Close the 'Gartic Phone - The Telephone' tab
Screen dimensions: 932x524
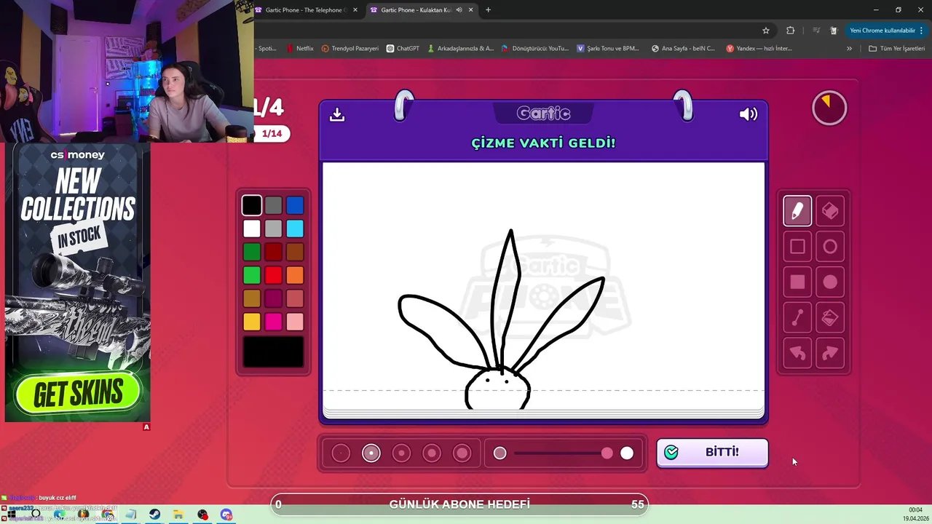point(355,10)
